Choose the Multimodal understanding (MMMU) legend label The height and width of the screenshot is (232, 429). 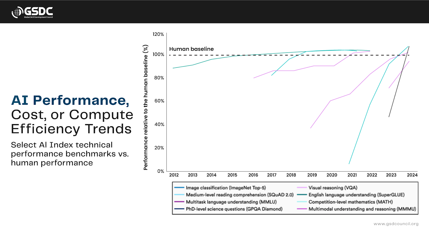point(362,209)
